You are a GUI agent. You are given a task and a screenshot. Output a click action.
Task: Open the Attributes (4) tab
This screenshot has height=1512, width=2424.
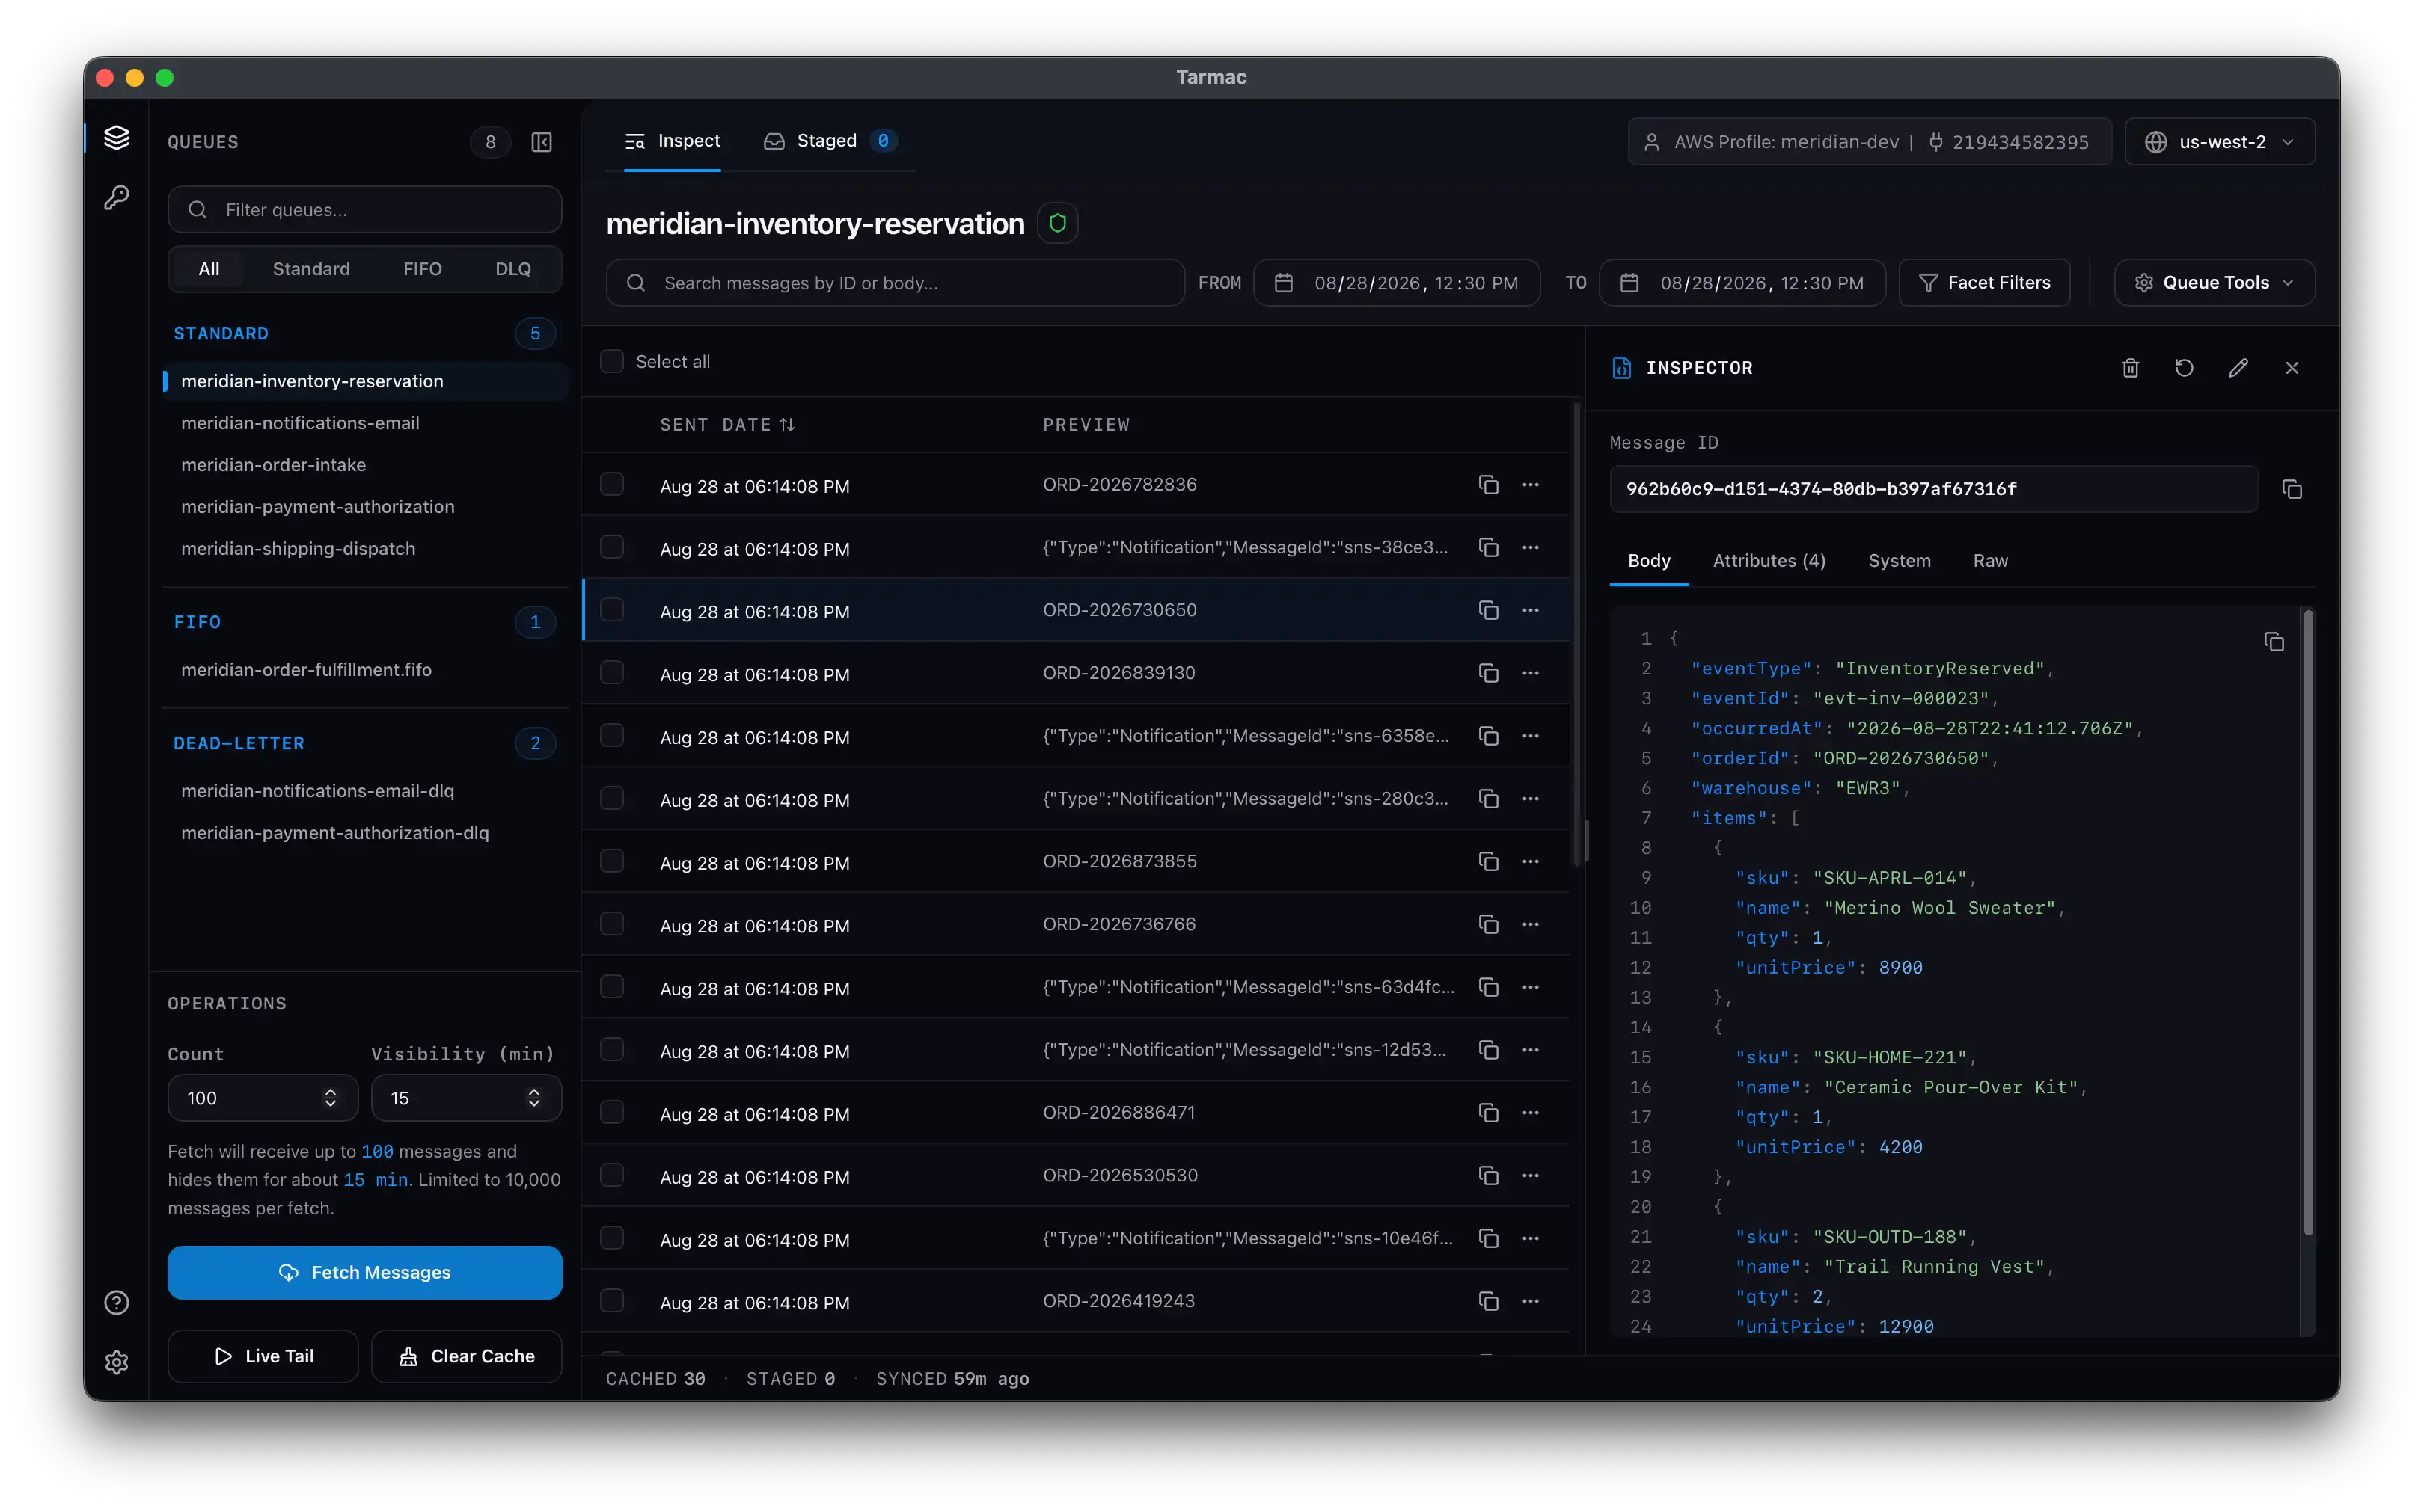(x=1769, y=561)
